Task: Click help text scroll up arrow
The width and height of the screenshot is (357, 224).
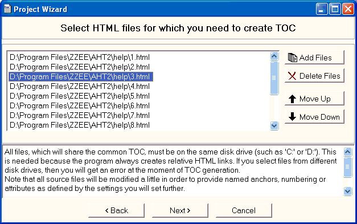Action: (347, 152)
